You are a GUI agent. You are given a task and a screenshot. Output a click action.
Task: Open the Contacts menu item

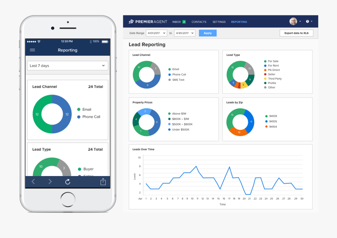point(199,22)
